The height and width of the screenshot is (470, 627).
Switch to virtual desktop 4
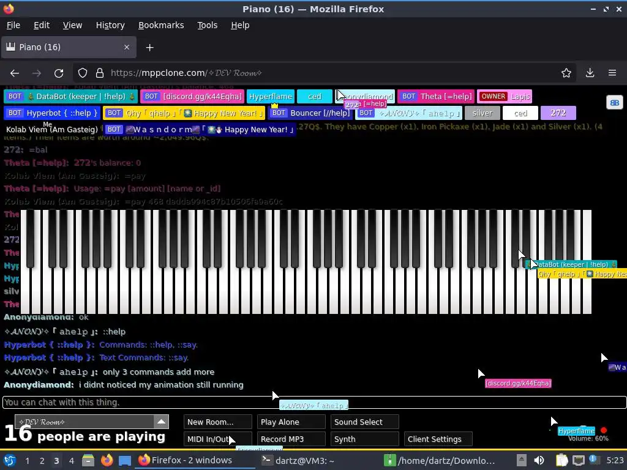(x=72, y=461)
